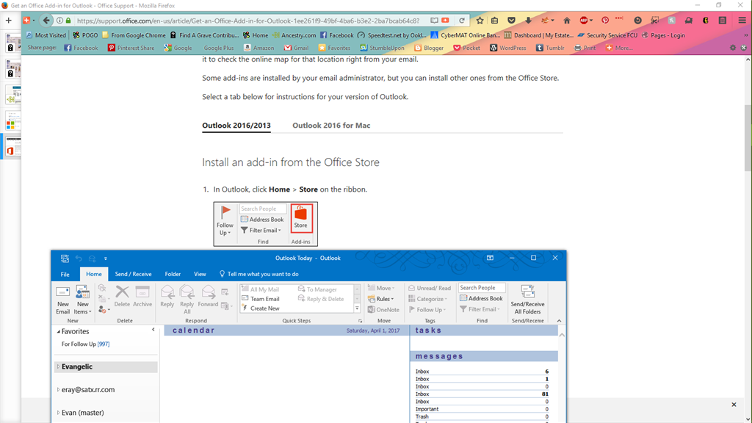Open the Categorize dropdown
The image size is (752, 423).
(x=428, y=299)
